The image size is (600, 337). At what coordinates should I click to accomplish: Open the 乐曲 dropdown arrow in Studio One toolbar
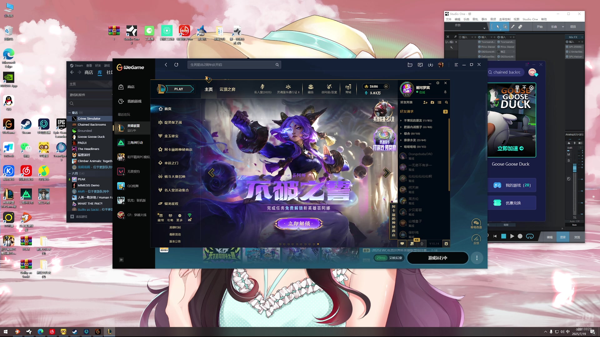click(563, 27)
